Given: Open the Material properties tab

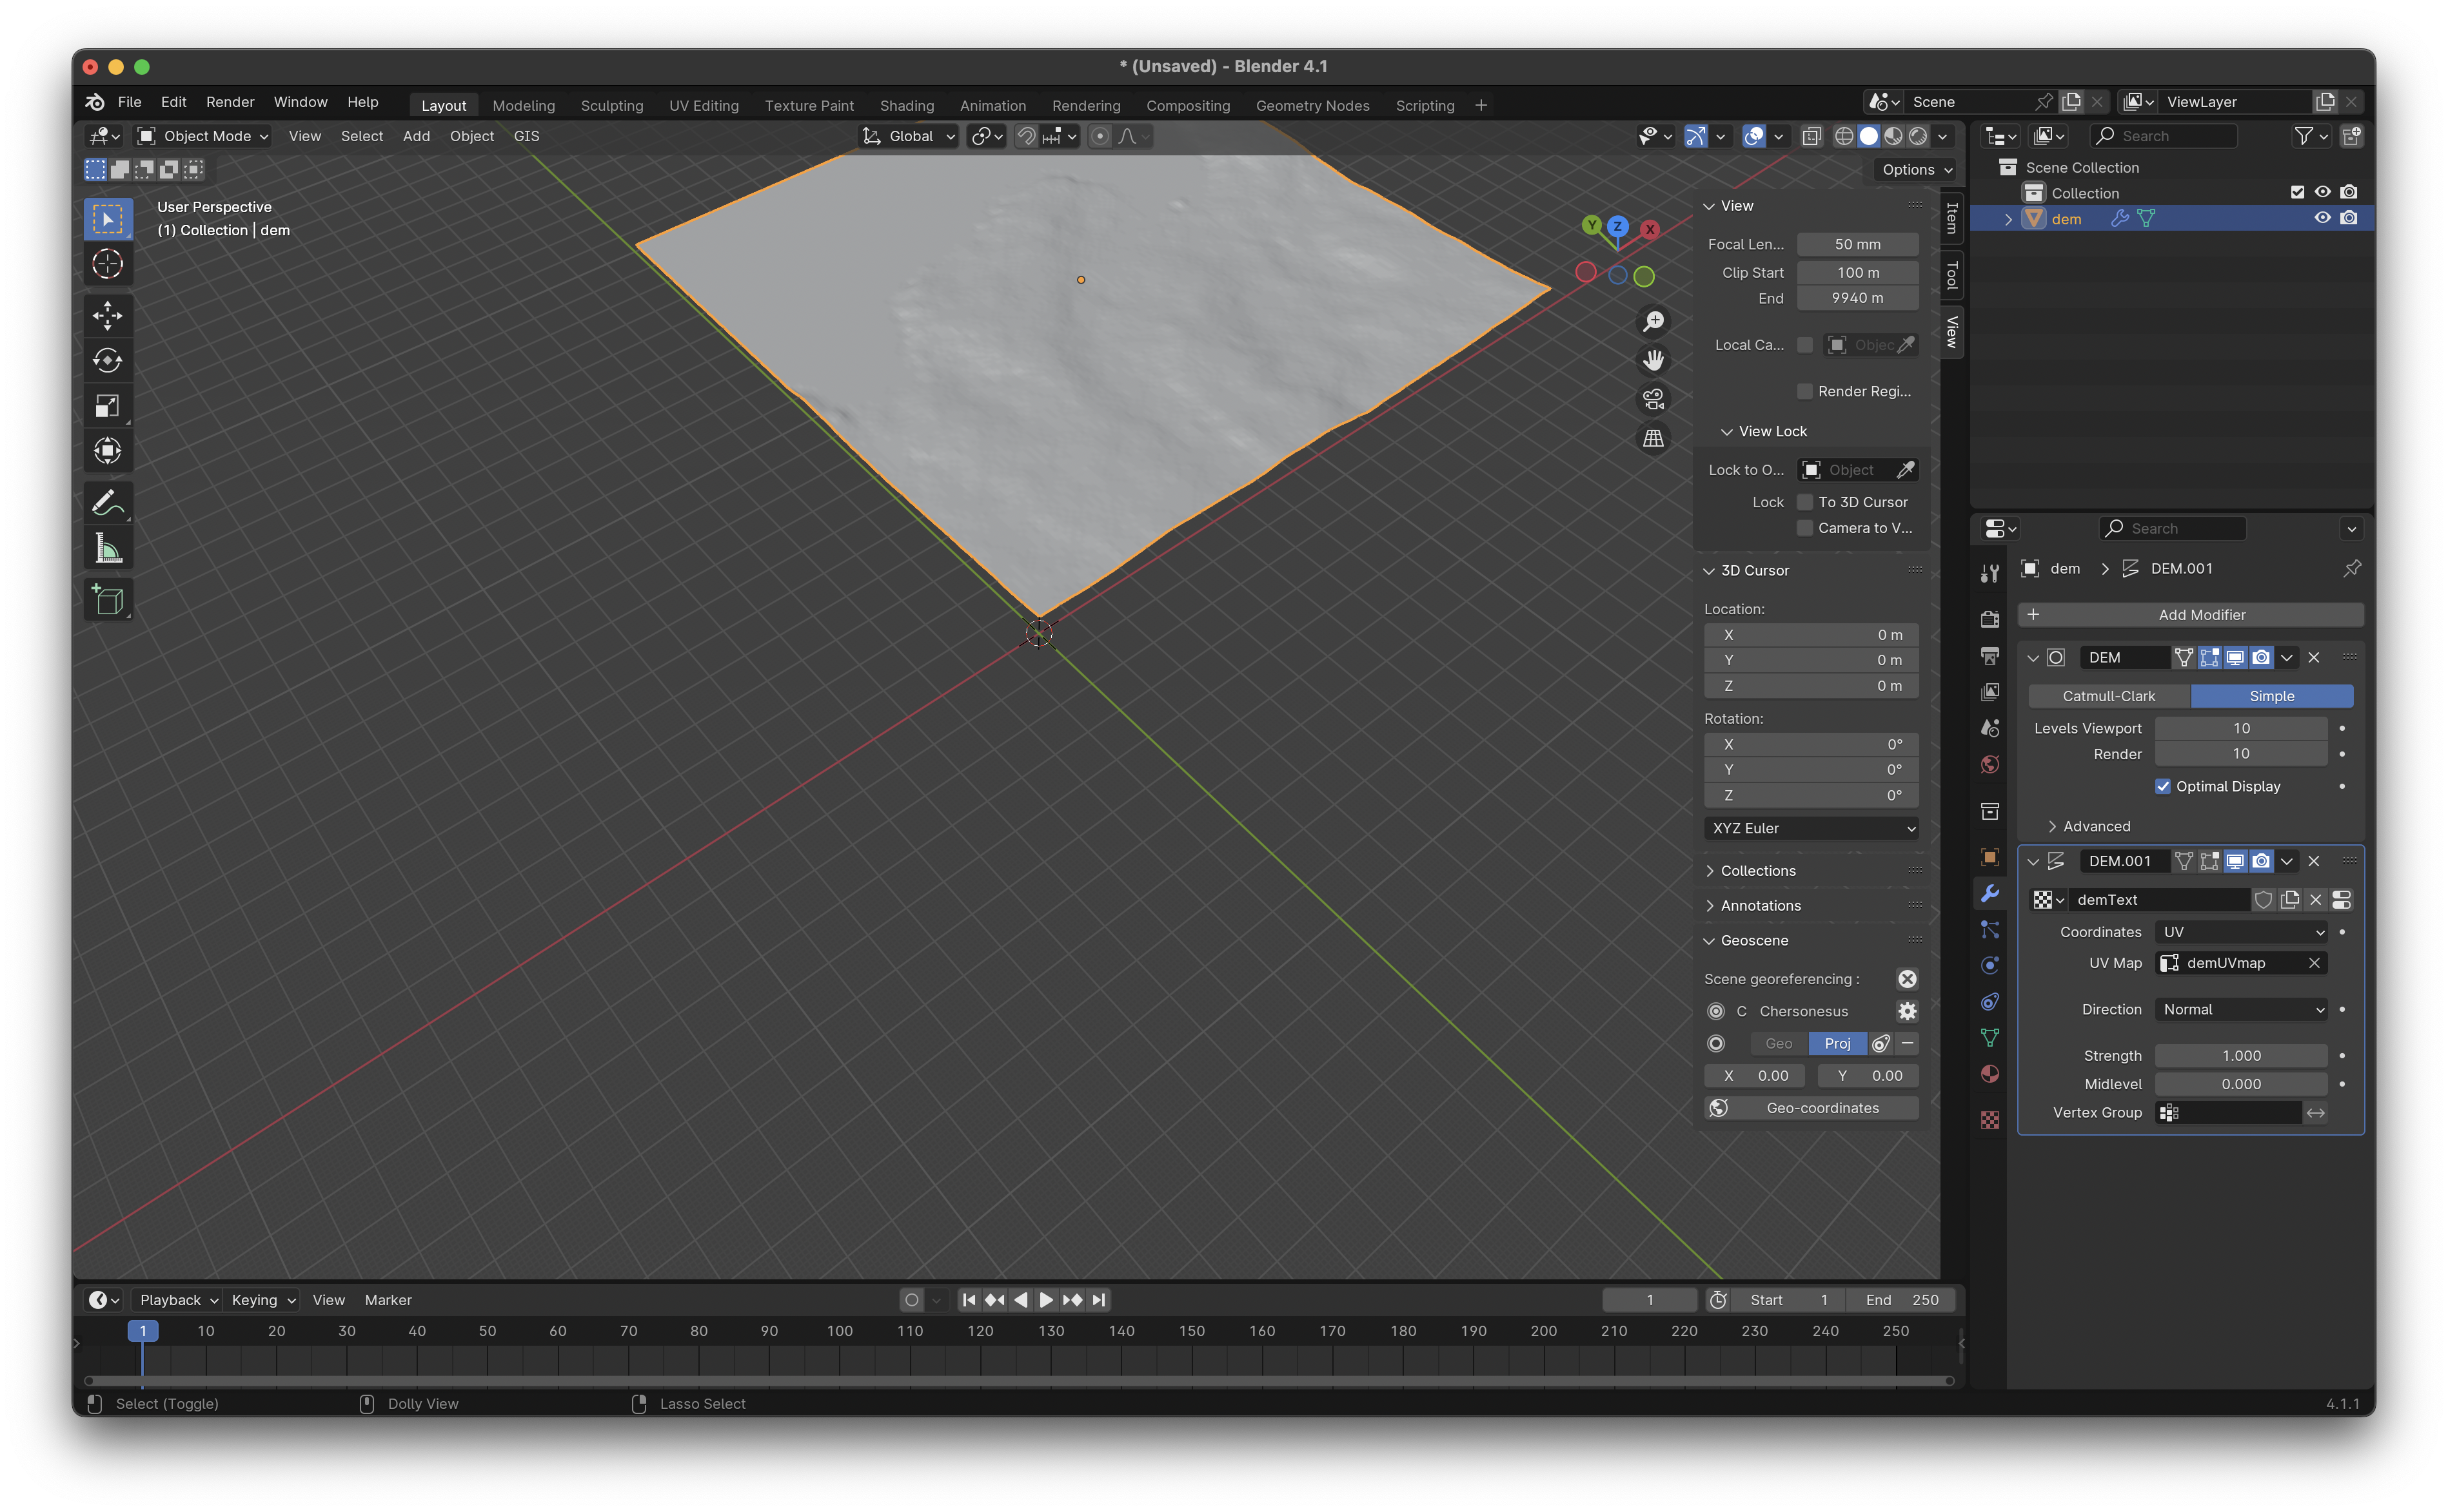Looking at the screenshot, I should [1990, 1074].
